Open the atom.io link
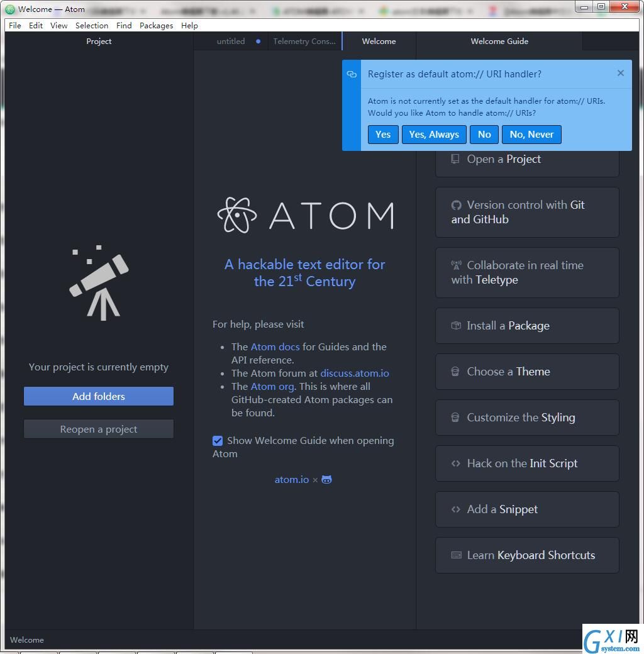This screenshot has height=654, width=644. [x=292, y=480]
